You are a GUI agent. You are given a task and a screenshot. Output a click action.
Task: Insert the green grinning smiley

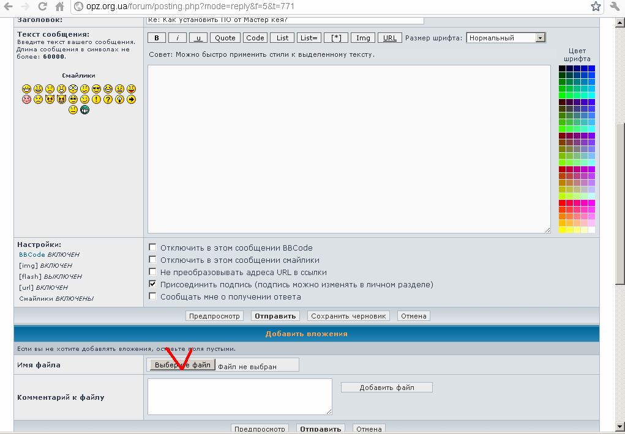(84, 110)
